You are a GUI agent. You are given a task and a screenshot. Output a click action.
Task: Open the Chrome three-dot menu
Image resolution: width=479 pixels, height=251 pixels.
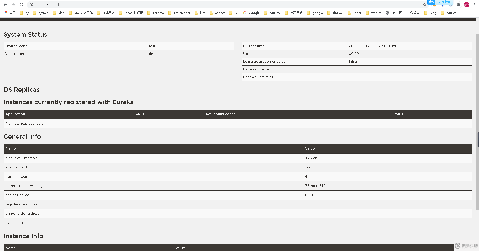[x=475, y=5]
